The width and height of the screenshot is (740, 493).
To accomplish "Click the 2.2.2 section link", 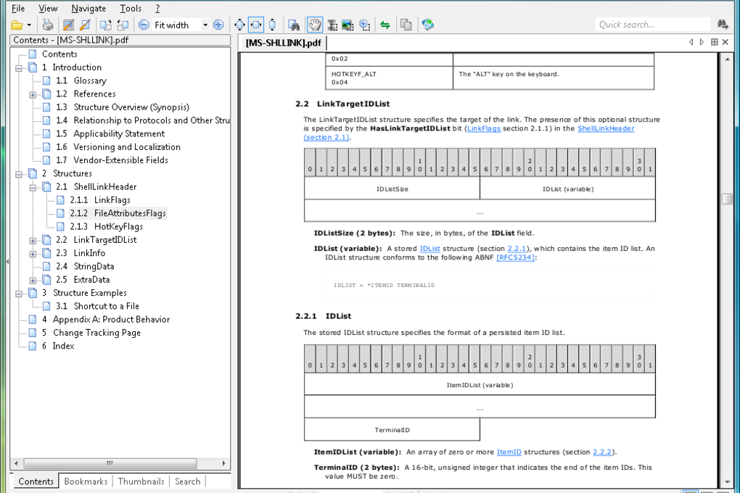I will pos(602,452).
